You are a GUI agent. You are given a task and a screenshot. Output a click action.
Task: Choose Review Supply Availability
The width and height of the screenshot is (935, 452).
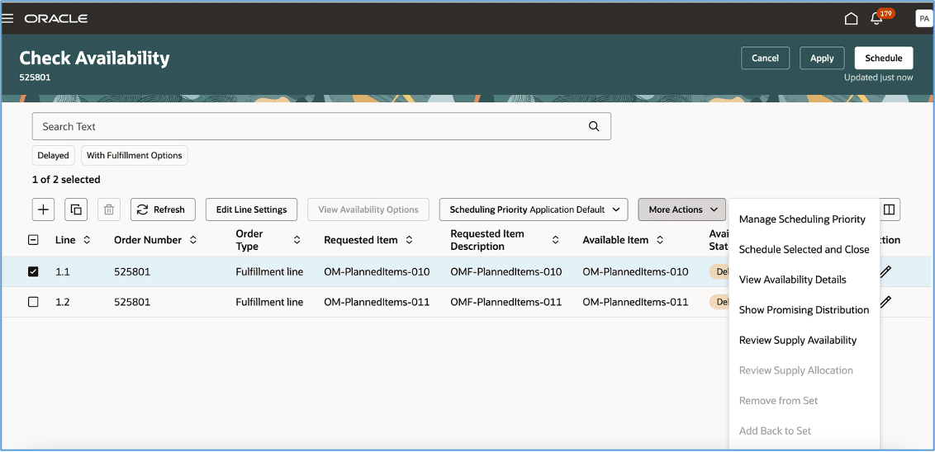tap(798, 340)
